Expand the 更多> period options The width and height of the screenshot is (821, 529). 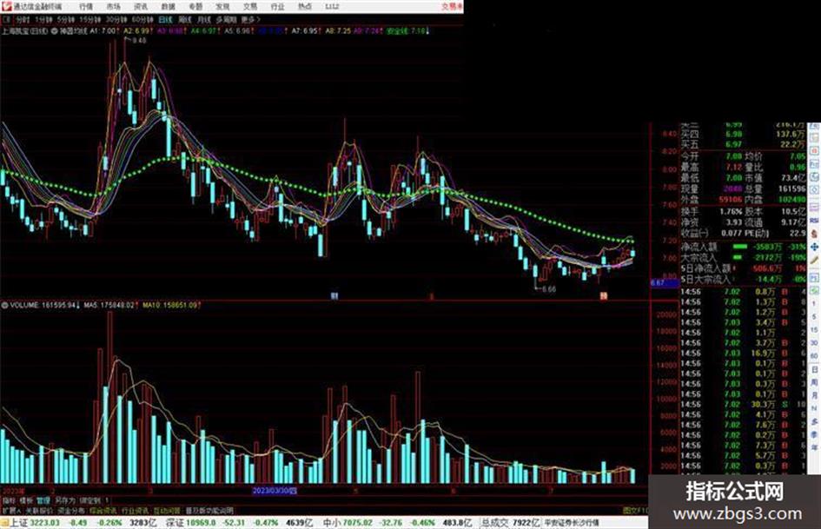251,19
